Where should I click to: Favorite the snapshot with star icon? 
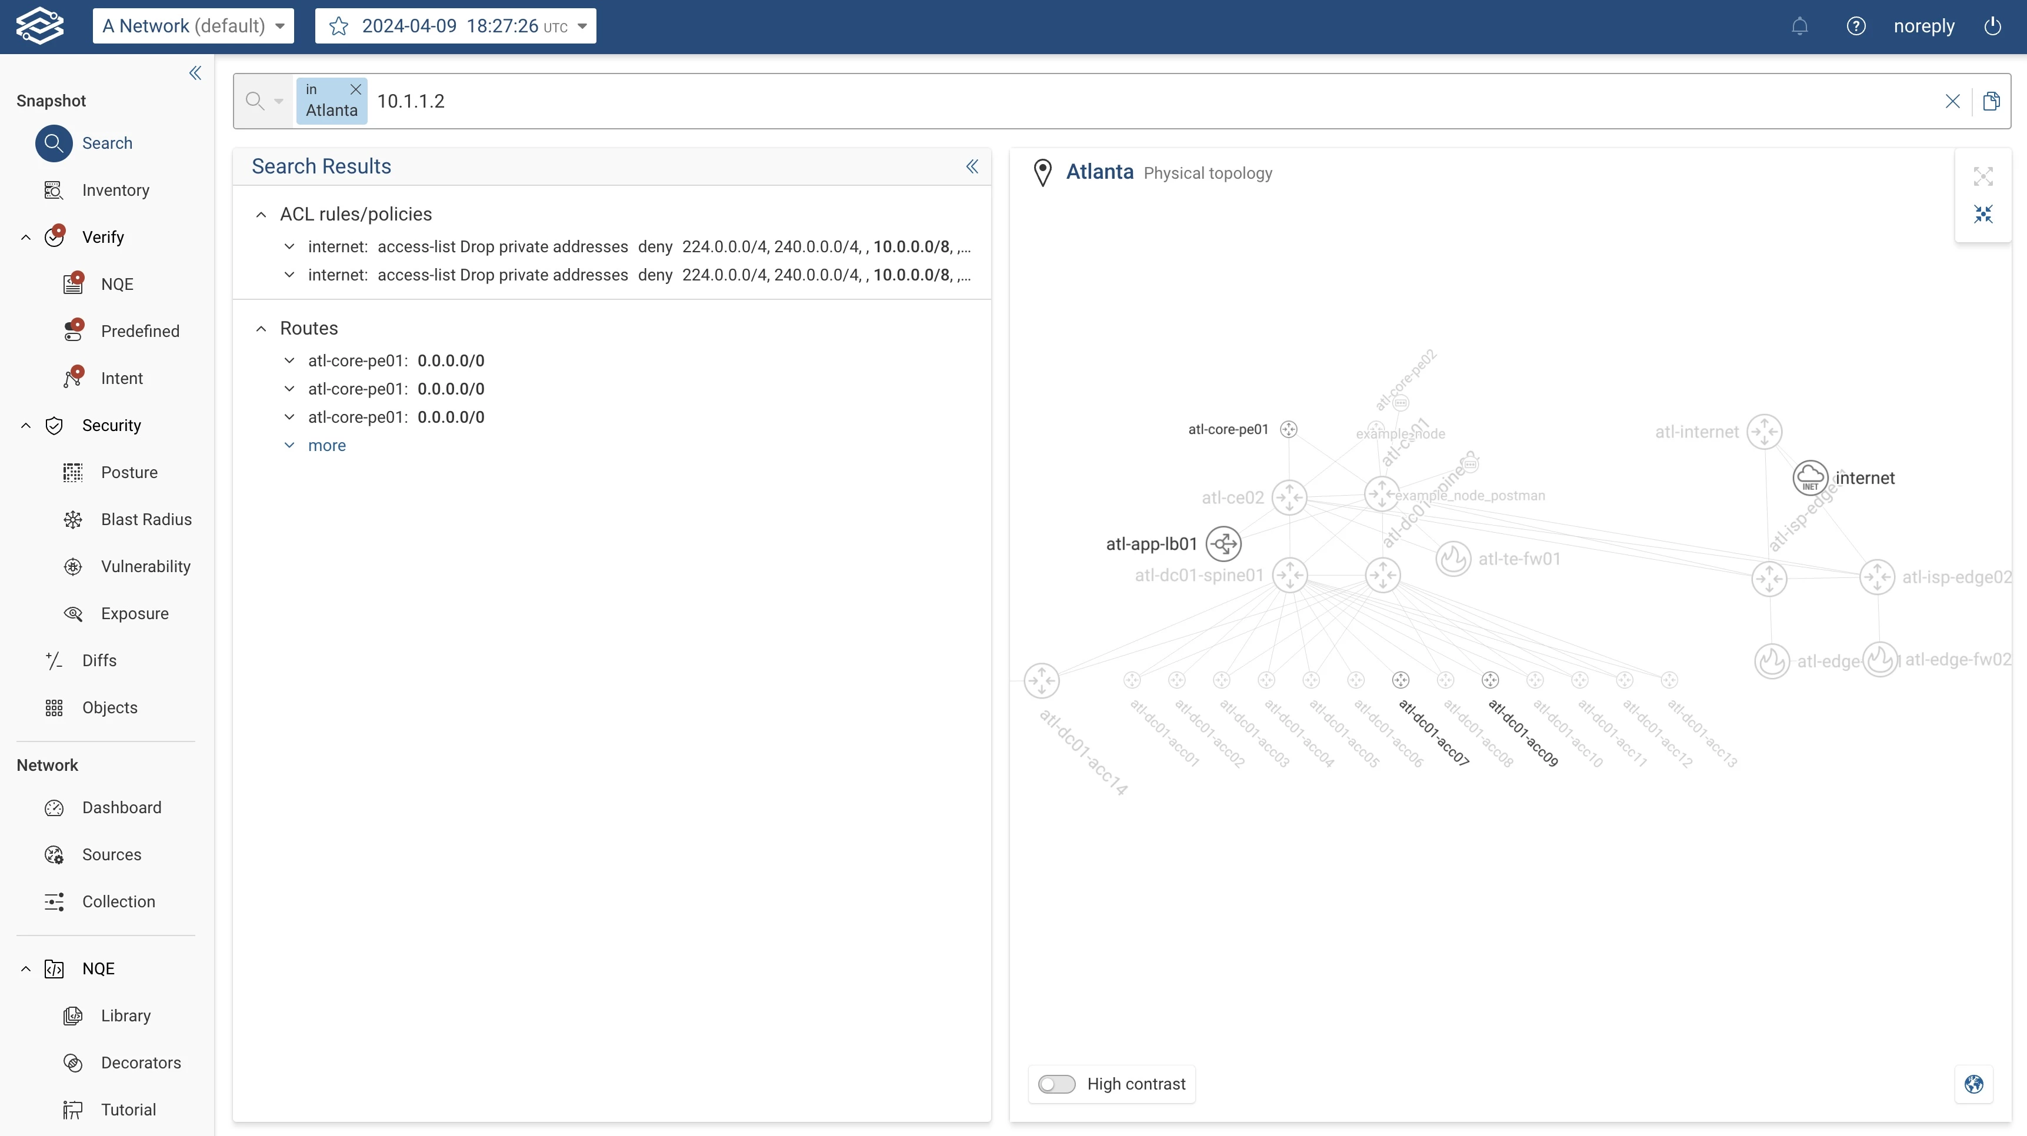(x=339, y=26)
